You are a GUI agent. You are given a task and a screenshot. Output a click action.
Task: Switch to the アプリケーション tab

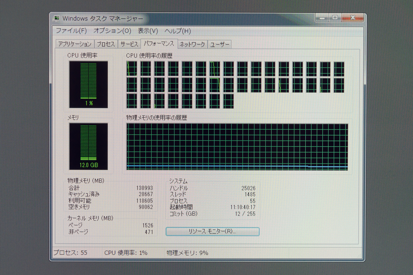pos(75,44)
